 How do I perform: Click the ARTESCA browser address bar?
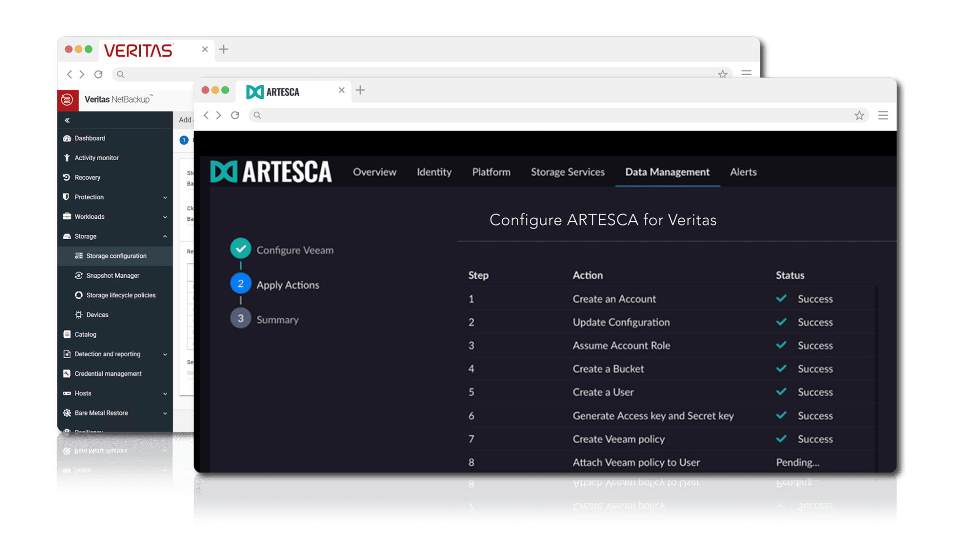click(559, 115)
